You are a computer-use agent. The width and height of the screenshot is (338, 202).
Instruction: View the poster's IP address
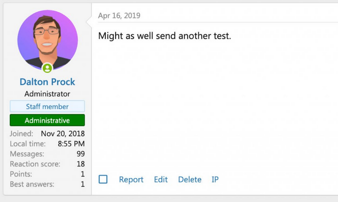[x=215, y=180]
